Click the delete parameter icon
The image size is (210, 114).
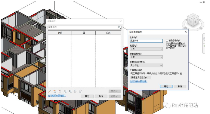60,91
